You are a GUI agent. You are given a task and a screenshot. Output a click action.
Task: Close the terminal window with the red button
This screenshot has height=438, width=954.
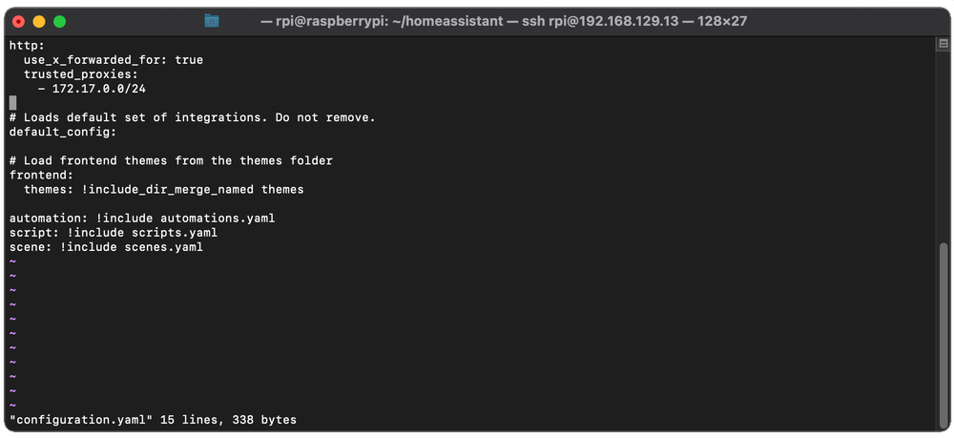click(x=18, y=20)
